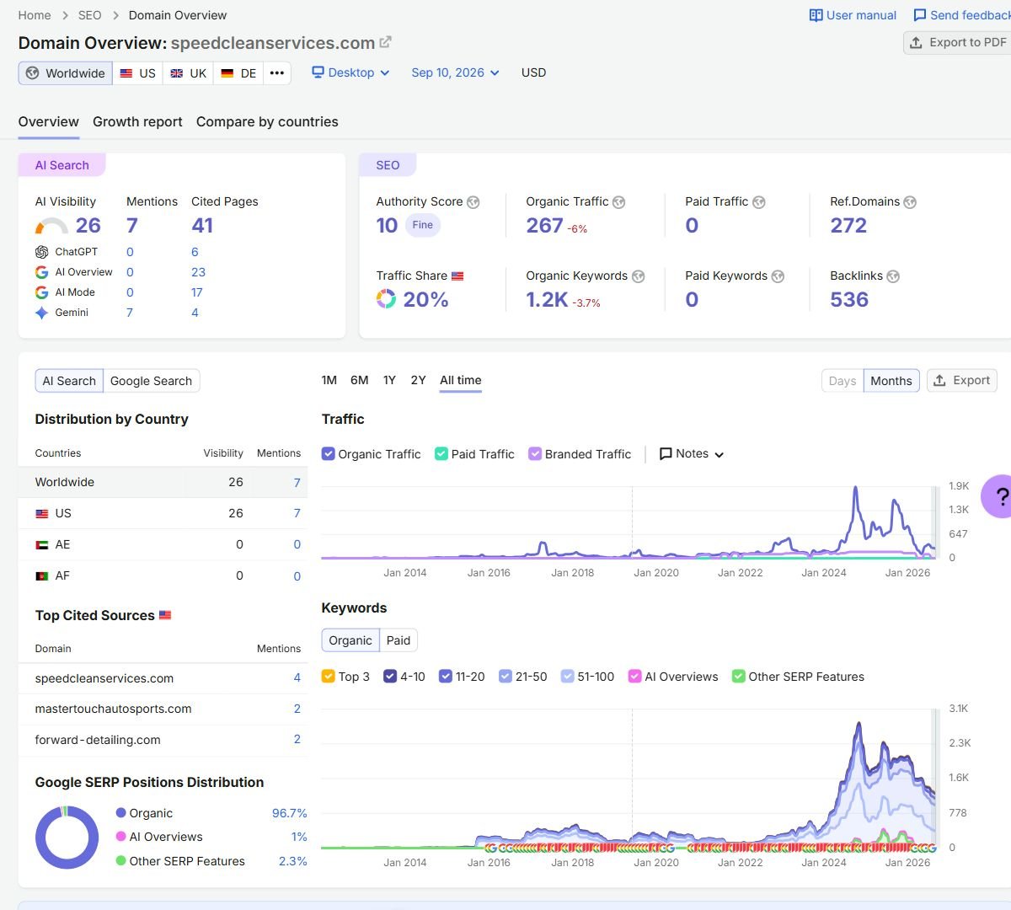Viewport: 1011px width, 910px height.
Task: Click the Export to PDF upload icon
Action: coord(916,42)
